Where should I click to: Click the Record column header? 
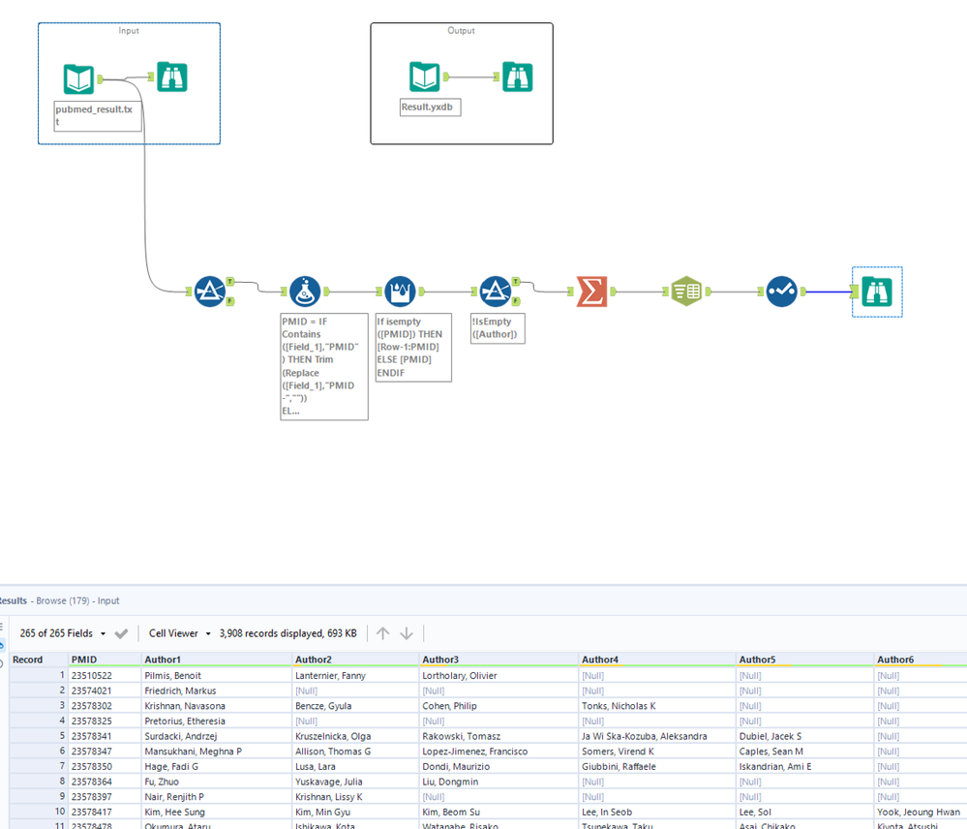coord(39,660)
